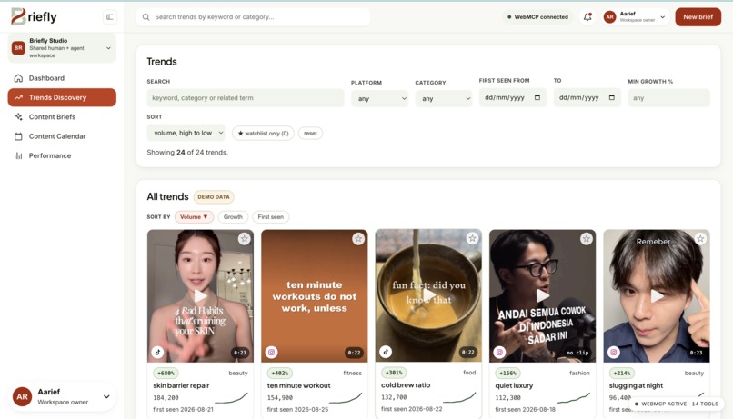This screenshot has height=419, width=733.
Task: Play the skin barrier repair video
Action: [200, 295]
